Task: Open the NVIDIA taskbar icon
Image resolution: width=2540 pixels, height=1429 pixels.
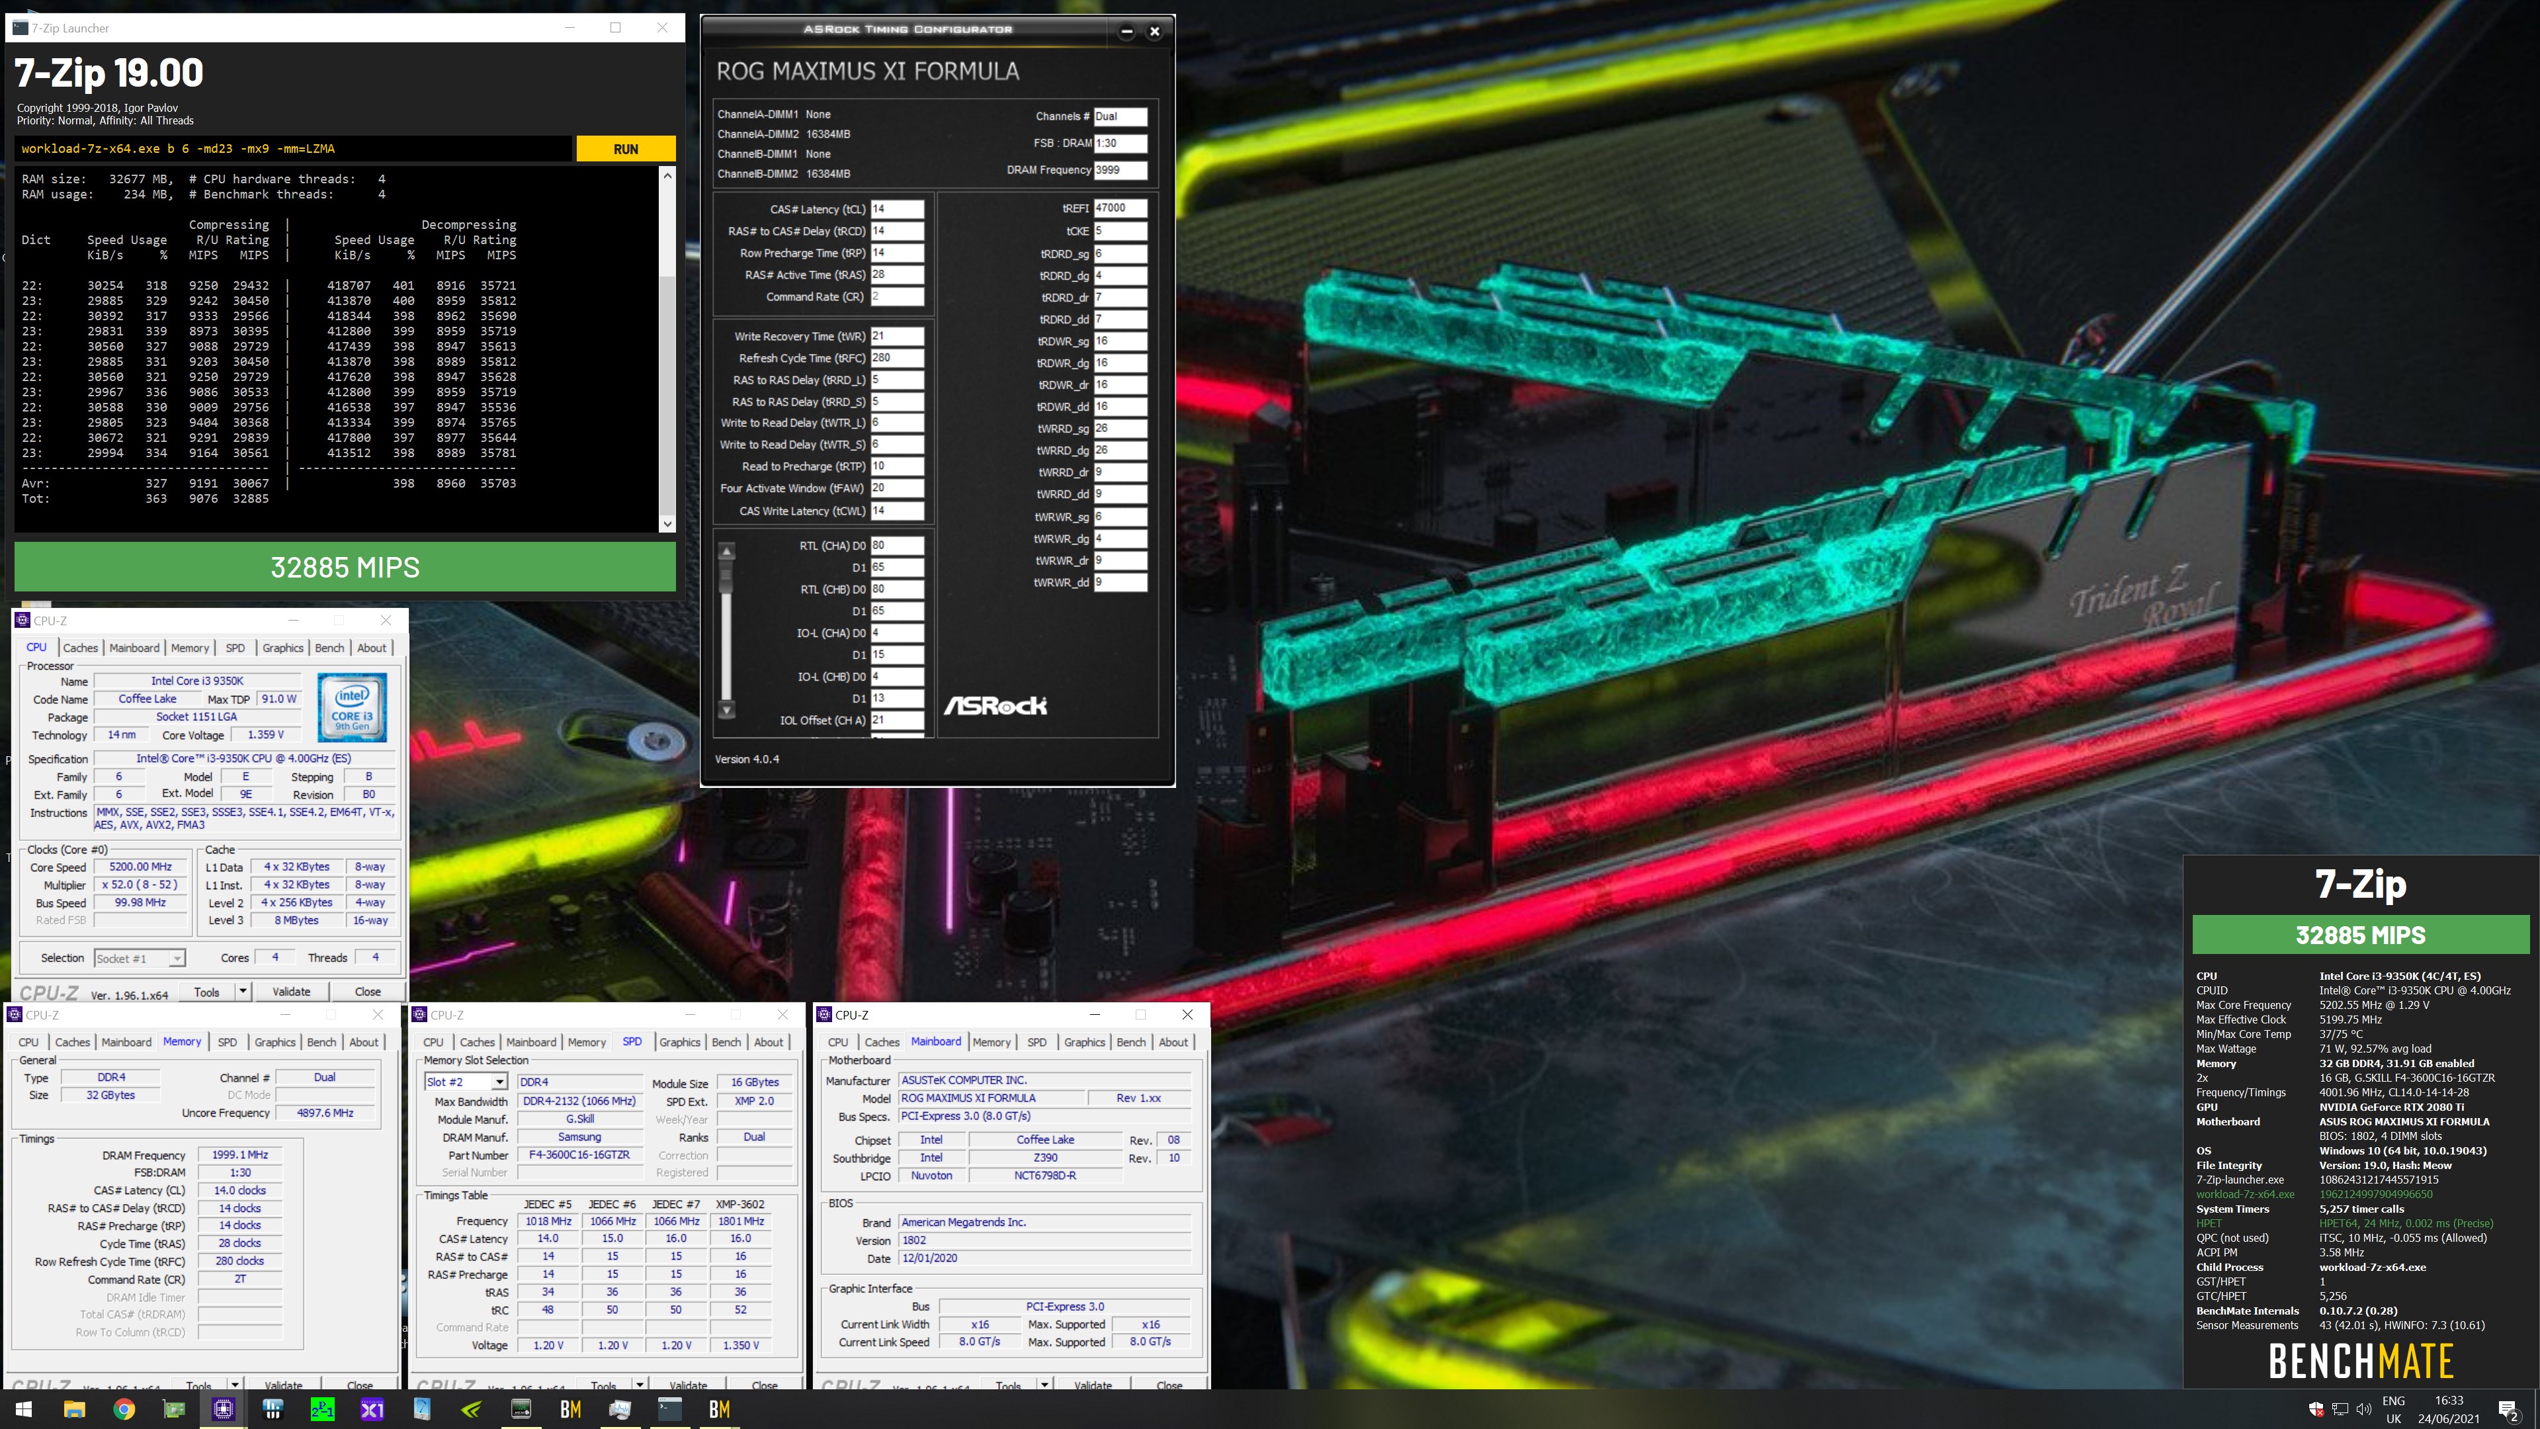Action: [472, 1409]
